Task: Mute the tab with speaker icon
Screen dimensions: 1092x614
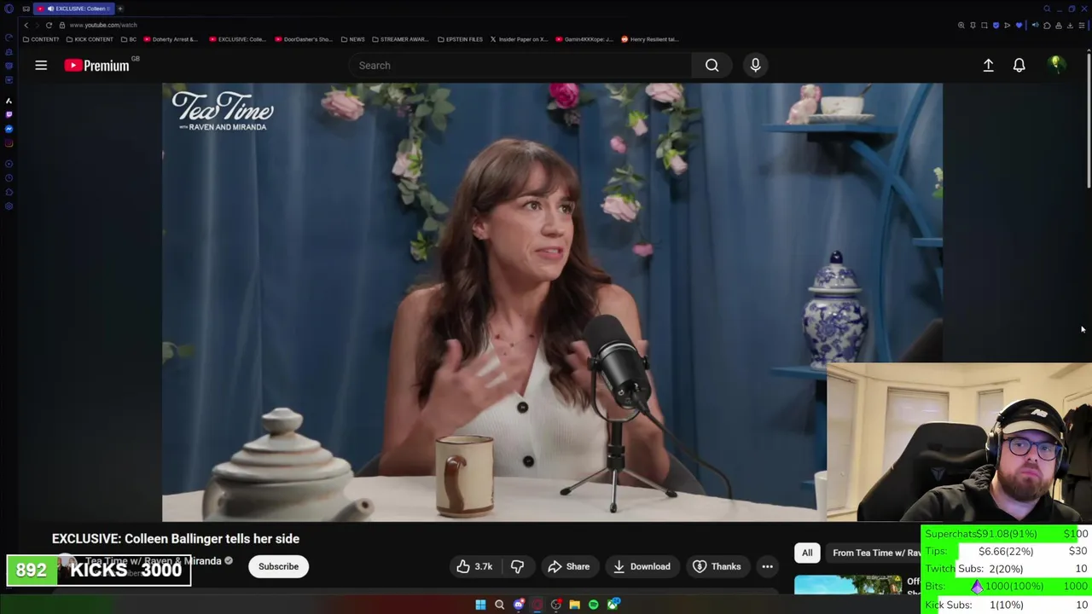Action: click(1036, 26)
